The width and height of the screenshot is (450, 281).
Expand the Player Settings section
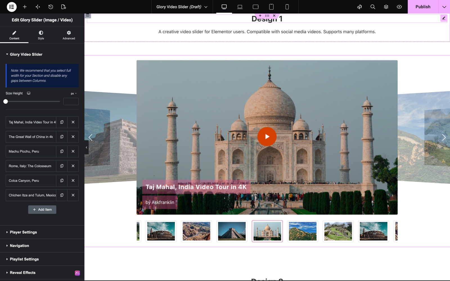[x=42, y=232]
